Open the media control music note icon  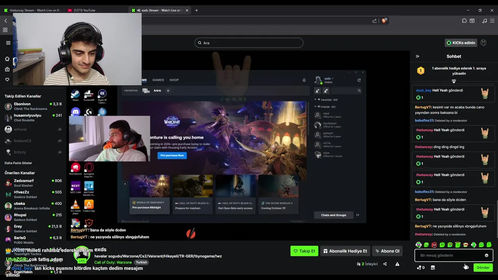[x=484, y=21]
